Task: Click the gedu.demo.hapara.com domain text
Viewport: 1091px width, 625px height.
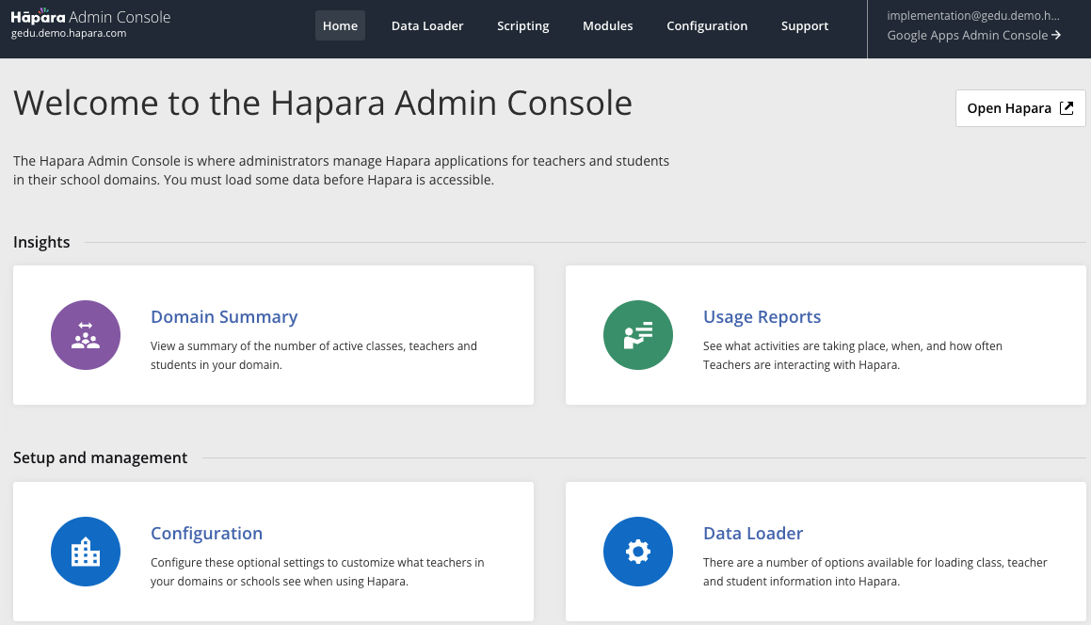Action: [69, 33]
